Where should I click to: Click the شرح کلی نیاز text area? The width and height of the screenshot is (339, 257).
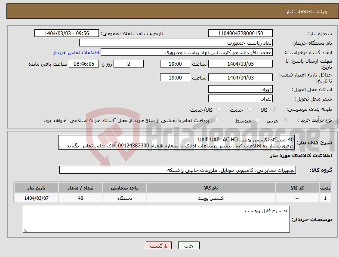click(x=176, y=142)
